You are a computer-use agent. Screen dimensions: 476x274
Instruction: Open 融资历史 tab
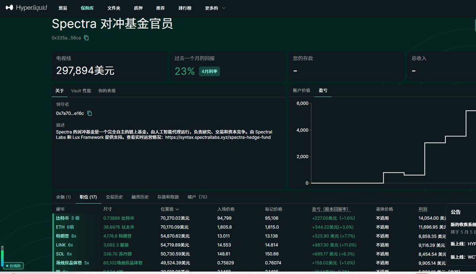140,197
